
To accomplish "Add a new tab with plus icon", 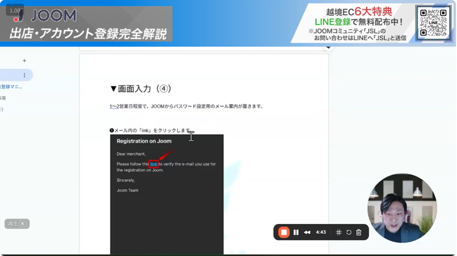I will pyautogui.click(x=25, y=61).
